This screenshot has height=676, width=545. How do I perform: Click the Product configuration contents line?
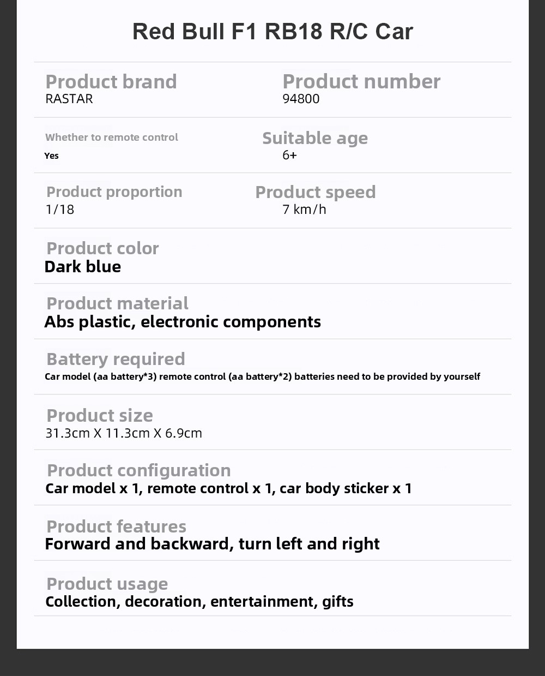[x=228, y=488]
